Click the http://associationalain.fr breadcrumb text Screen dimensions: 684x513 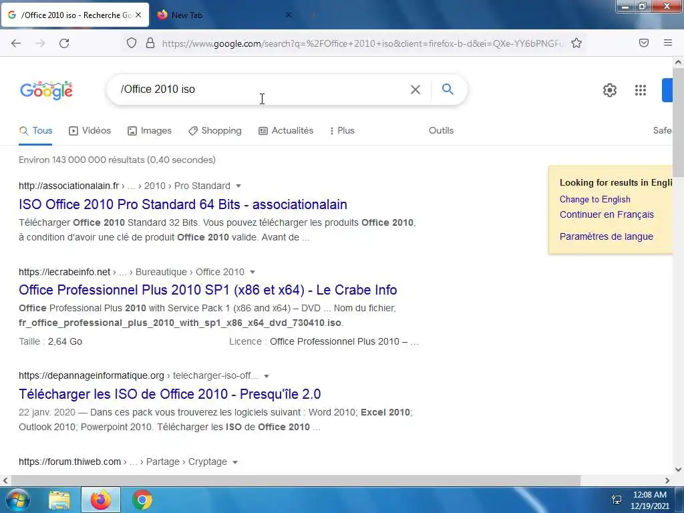coord(69,186)
